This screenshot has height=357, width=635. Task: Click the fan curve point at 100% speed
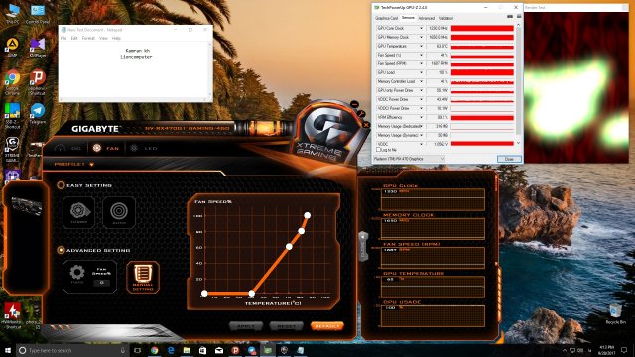[x=308, y=215]
